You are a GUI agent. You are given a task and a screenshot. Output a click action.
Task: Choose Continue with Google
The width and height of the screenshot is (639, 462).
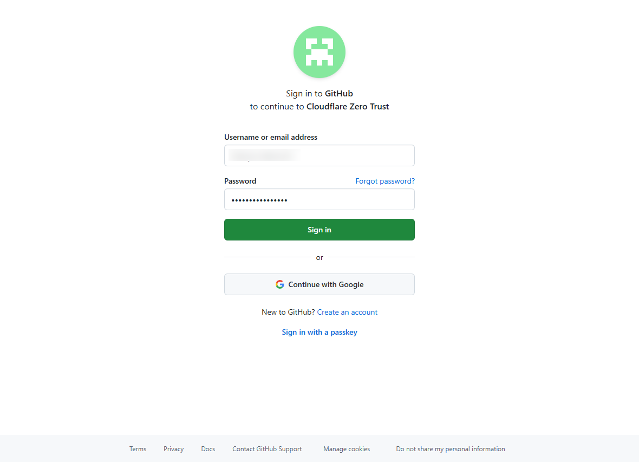pos(319,284)
